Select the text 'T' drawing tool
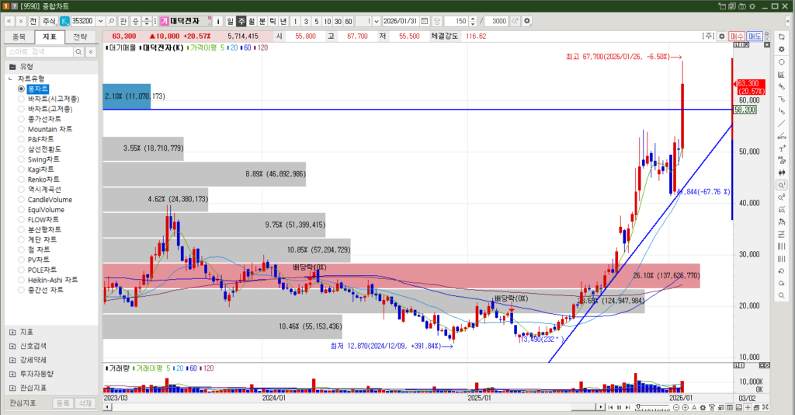The image size is (795, 415). pyautogui.click(x=781, y=148)
